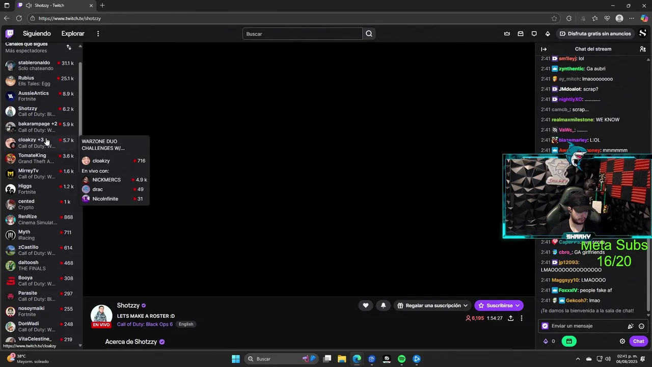This screenshot has width=652, height=367.
Task: Click the Sharky webcam overlay thumbnail
Action: pyautogui.click(x=577, y=196)
